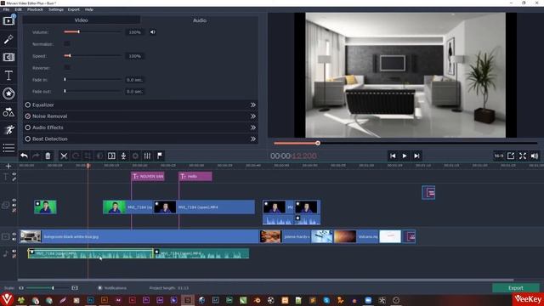
Task: Skip to the next frame
Action: 416,156
